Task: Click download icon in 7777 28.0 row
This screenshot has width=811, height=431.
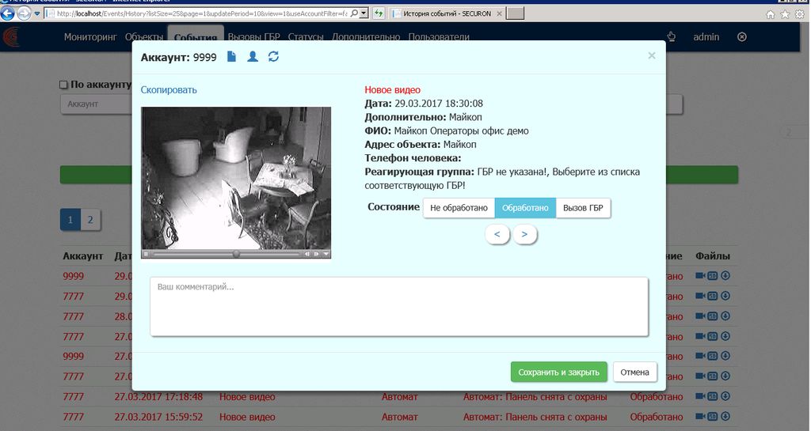Action: coord(725,316)
